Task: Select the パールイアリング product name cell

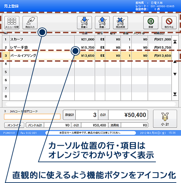Action: [42, 56]
